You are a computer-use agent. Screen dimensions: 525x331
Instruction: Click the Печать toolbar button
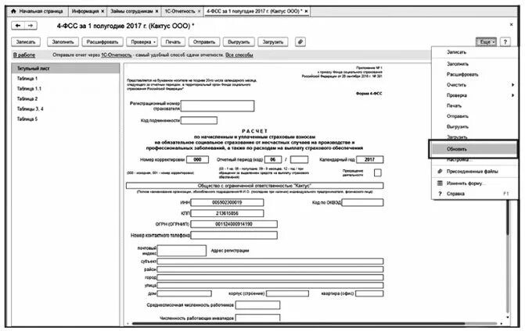coord(173,41)
